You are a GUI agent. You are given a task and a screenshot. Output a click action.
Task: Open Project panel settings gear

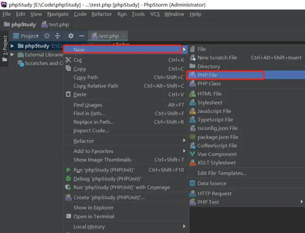tap(71, 36)
